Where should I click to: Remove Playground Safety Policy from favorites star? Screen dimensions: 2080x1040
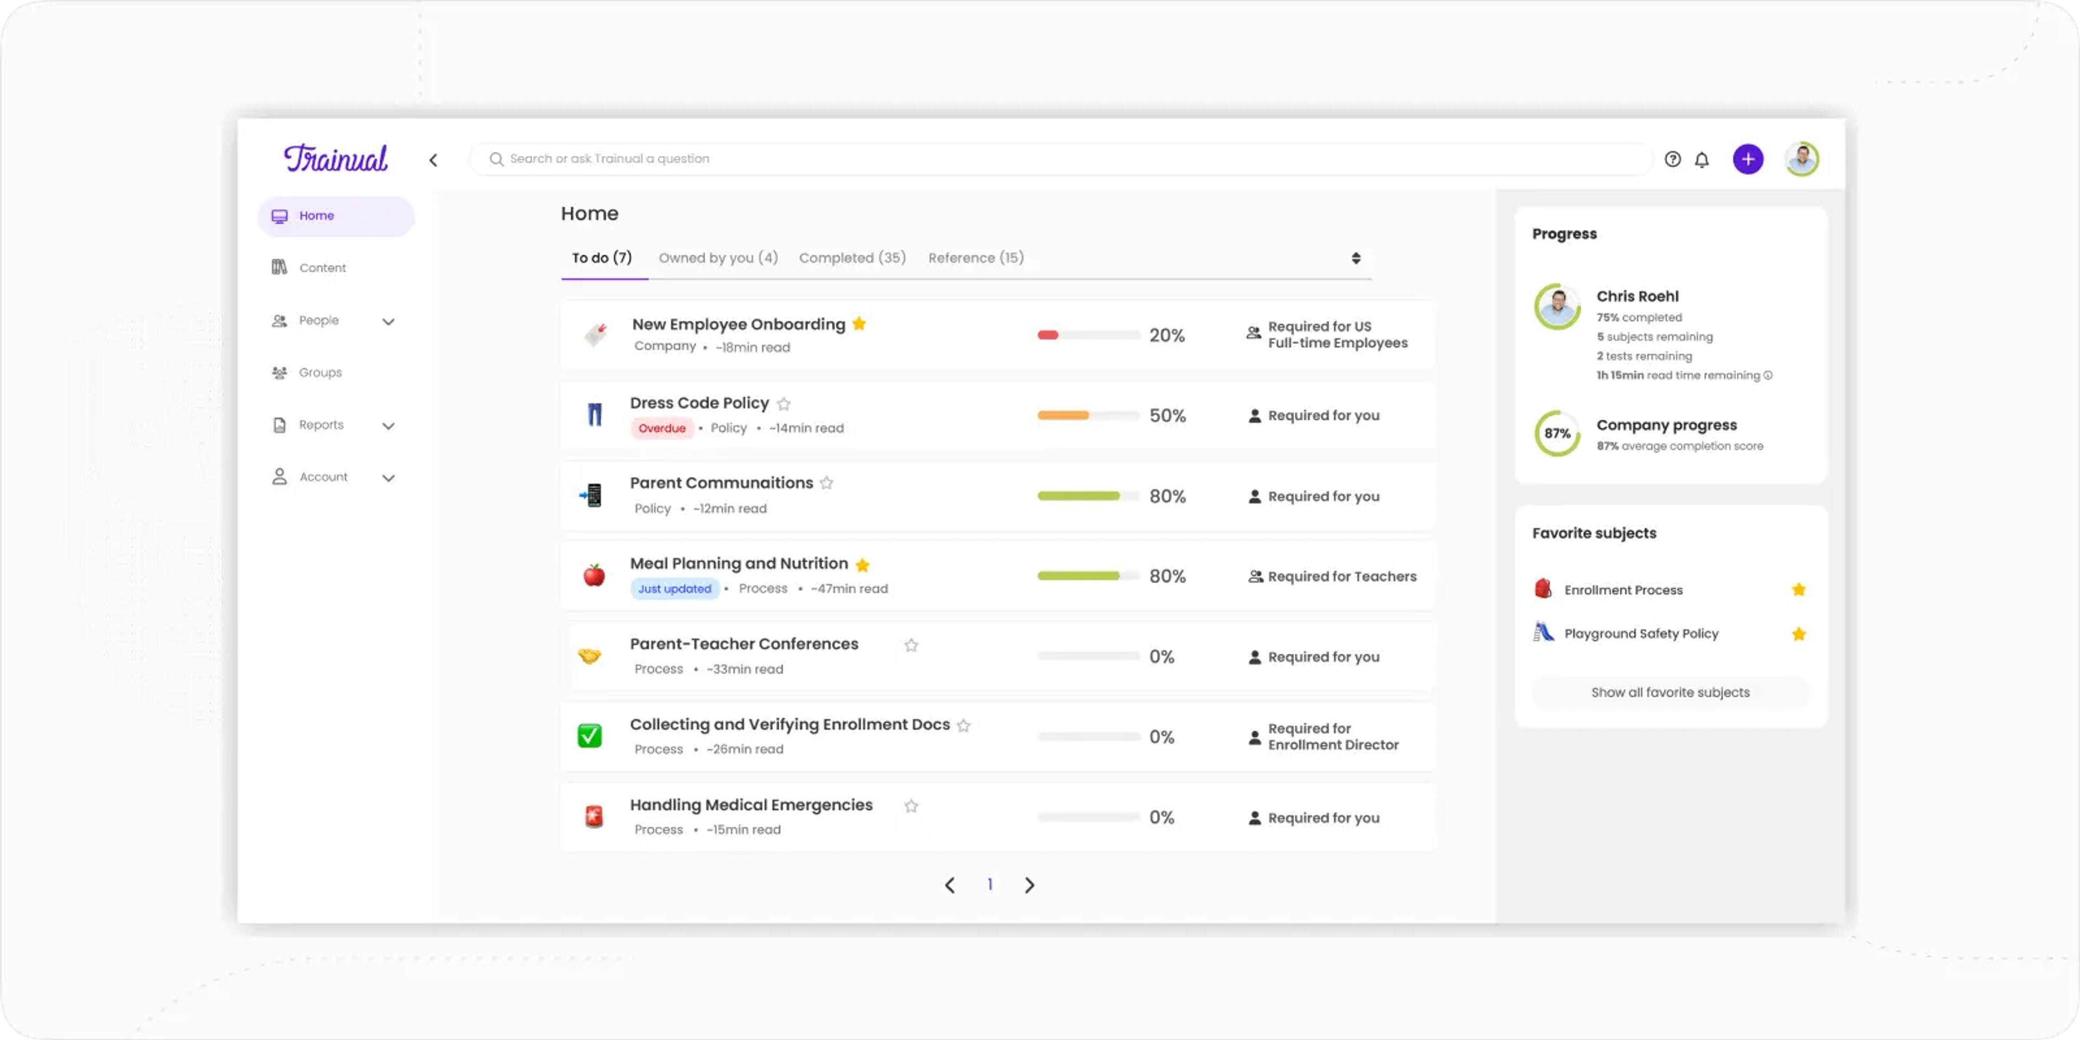pos(1798,634)
